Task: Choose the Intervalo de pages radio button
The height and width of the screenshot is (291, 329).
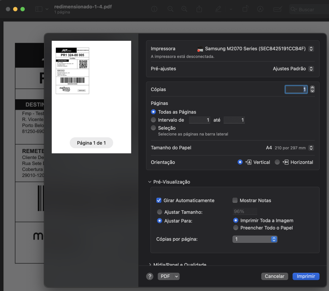Action: tap(153, 120)
